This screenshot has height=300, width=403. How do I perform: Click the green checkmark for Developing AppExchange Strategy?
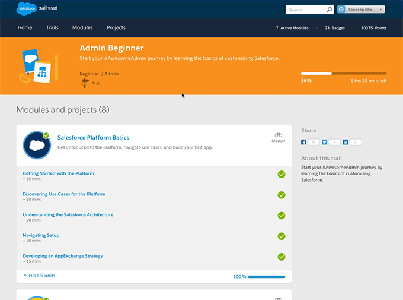click(x=282, y=257)
